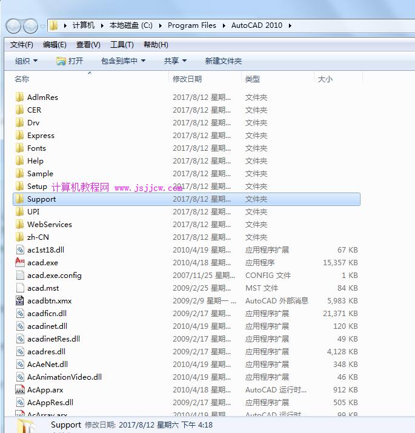This screenshot has width=415, height=433.
Task: Click the 新建文件夹 button
Action: pos(223,61)
